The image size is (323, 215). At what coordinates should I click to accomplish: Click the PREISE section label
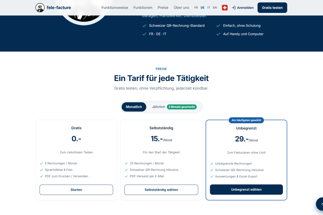[161, 69]
